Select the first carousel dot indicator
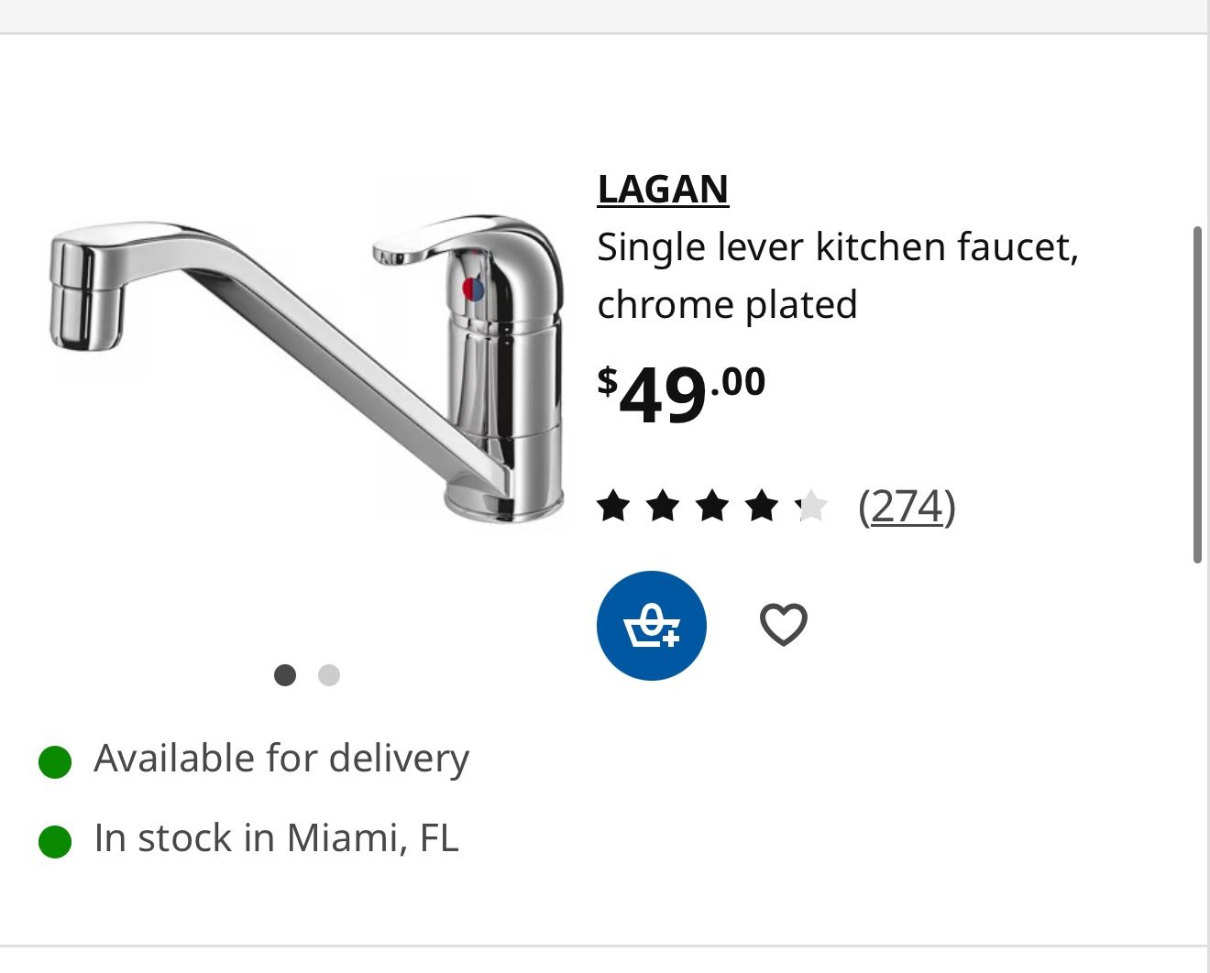This screenshot has height=973, width=1210. [x=285, y=675]
